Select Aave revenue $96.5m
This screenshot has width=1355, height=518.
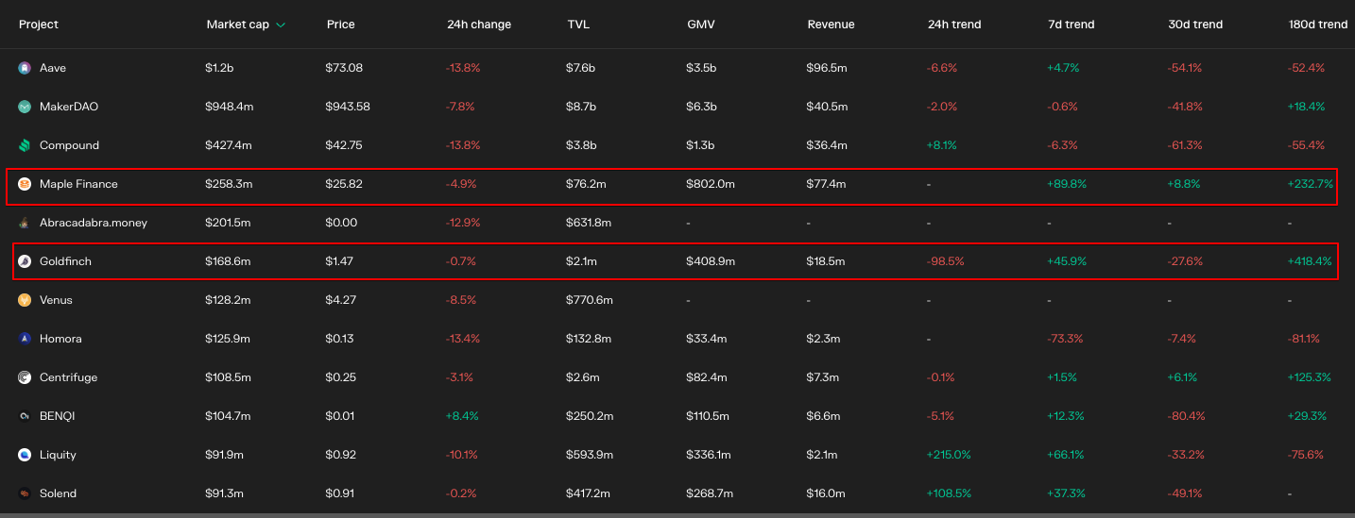click(x=827, y=68)
